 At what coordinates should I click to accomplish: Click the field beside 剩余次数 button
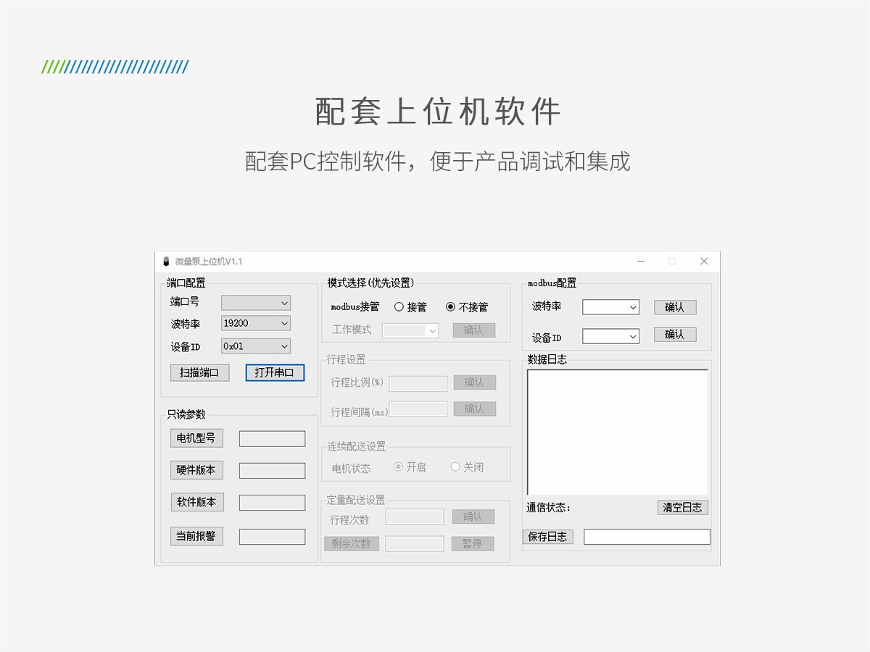pos(415,543)
